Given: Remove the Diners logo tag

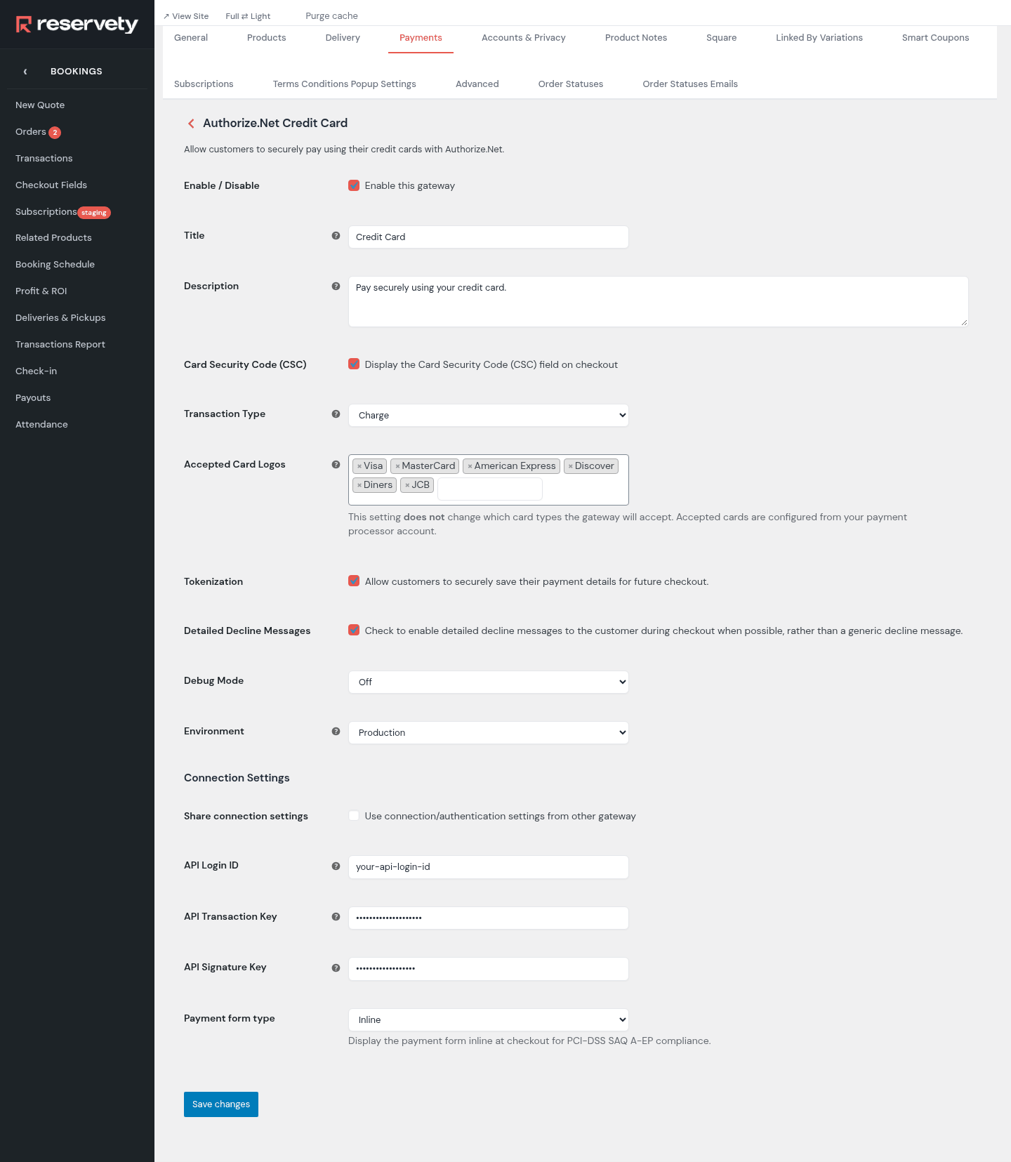Looking at the screenshot, I should click(x=359, y=485).
